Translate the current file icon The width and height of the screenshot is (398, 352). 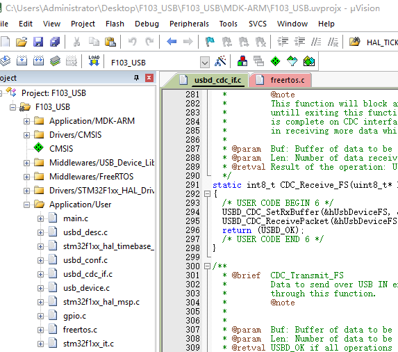pyautogui.click(x=5, y=61)
